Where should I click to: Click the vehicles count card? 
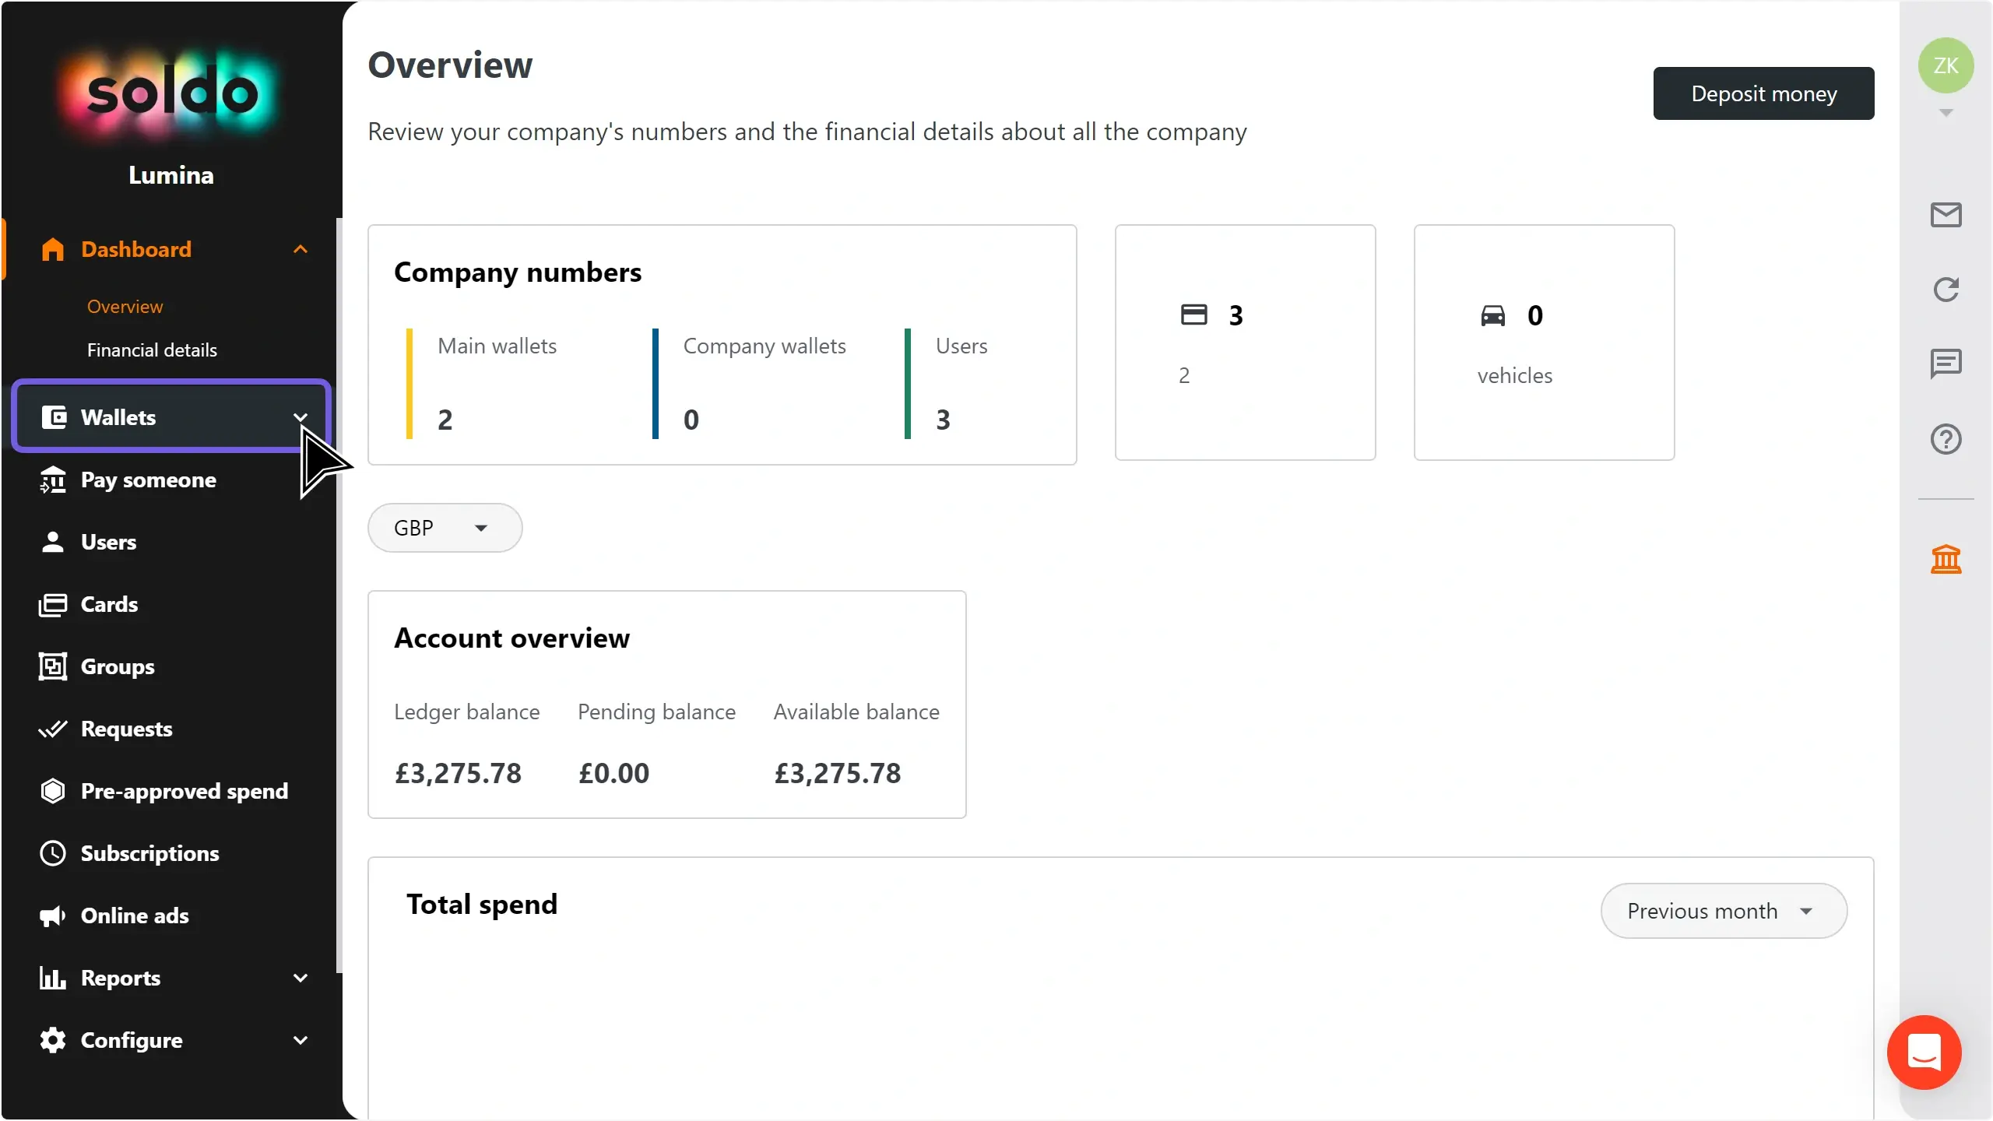coord(1543,343)
